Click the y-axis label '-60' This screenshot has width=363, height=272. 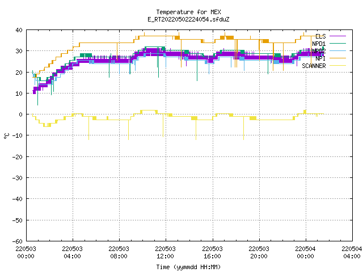(x=18, y=241)
